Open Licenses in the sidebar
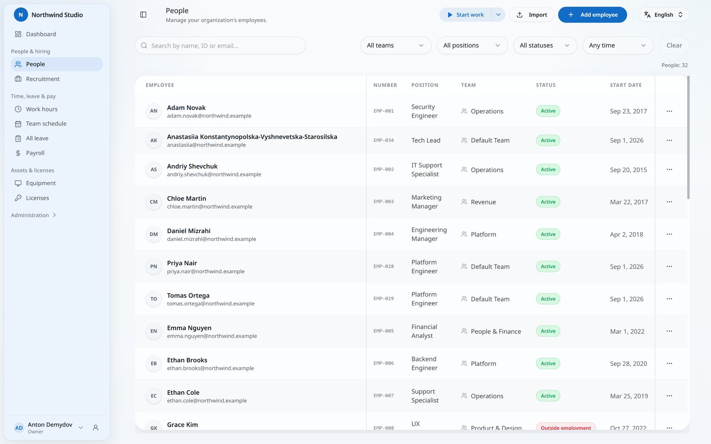The width and height of the screenshot is (711, 444). (x=57, y=198)
